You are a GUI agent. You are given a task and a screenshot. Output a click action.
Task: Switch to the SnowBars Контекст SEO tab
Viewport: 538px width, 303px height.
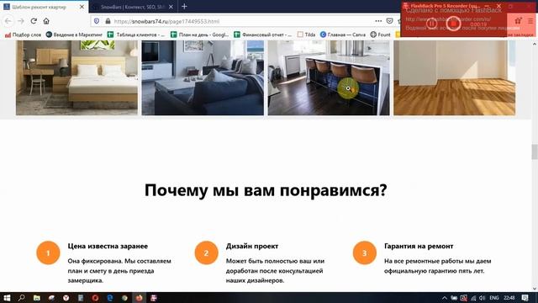[x=133, y=7]
